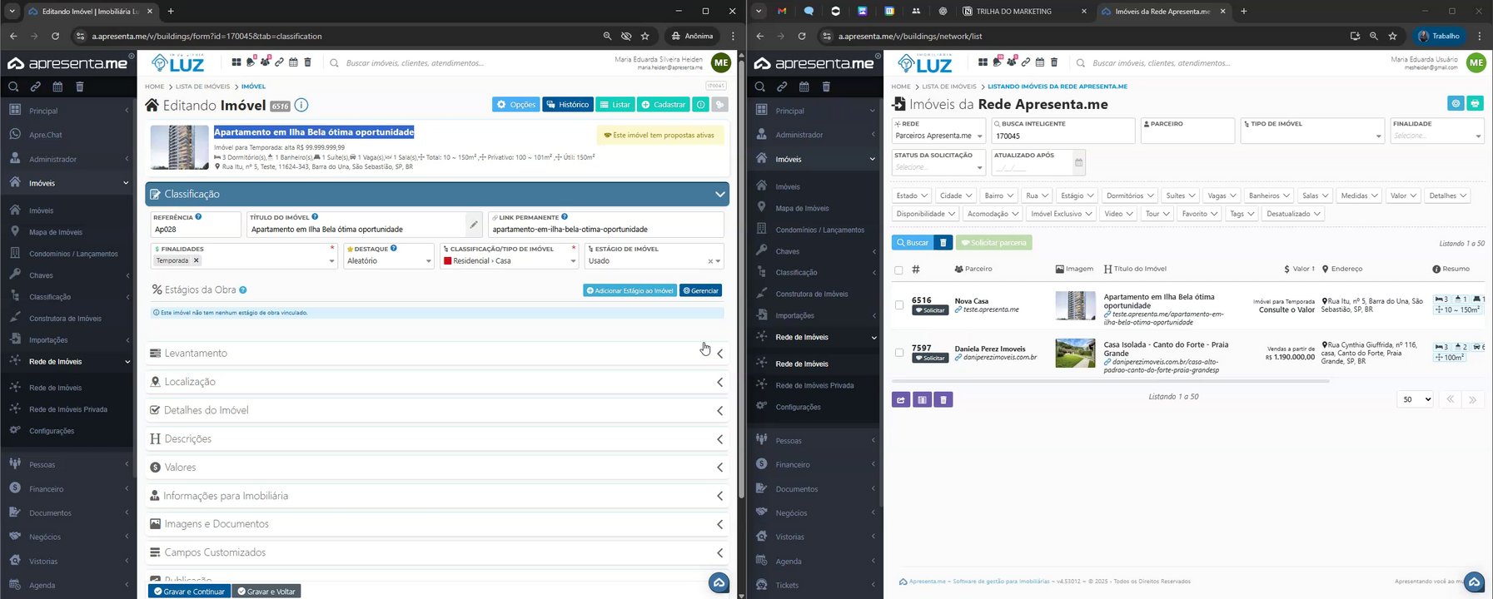Expand the Levantamento section
This screenshot has height=599, width=1493.
(x=437, y=354)
